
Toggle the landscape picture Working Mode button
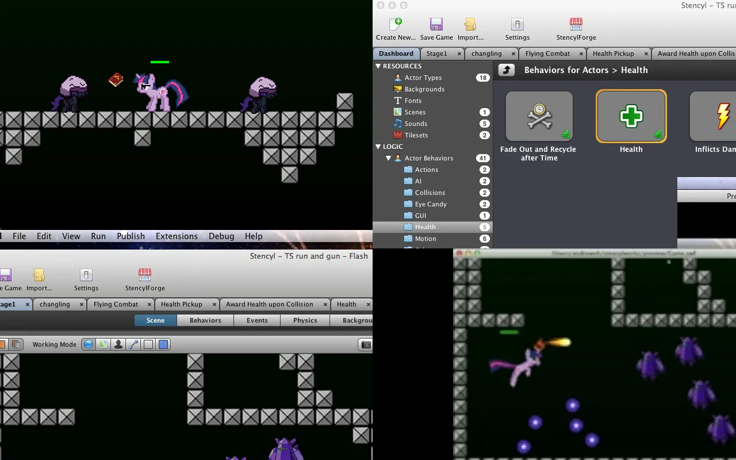click(103, 344)
